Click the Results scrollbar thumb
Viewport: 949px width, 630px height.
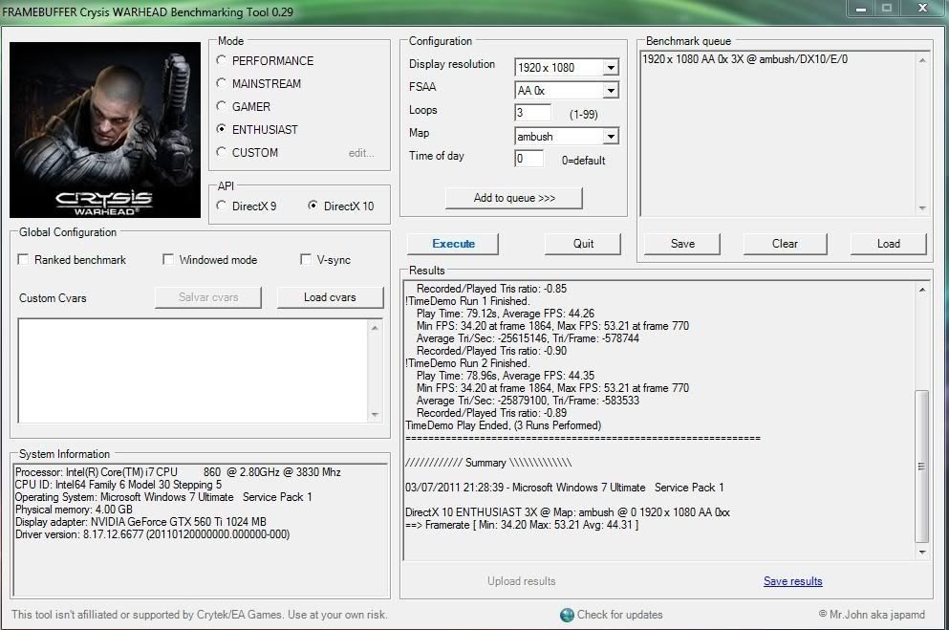tap(922, 467)
